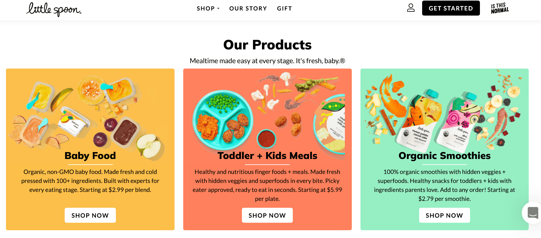541x238 pixels.
Task: Open the SHOP navigation chevron
Action: (x=218, y=9)
